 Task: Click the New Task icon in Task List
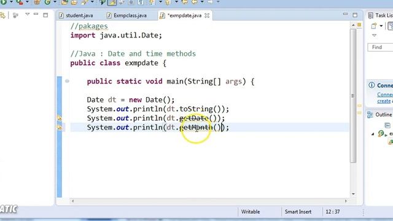pos(374,26)
